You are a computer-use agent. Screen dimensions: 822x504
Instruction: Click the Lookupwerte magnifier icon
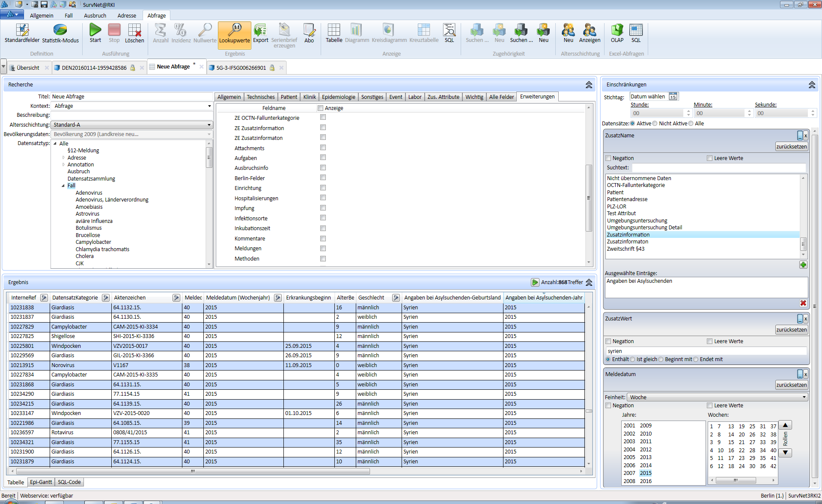234,30
